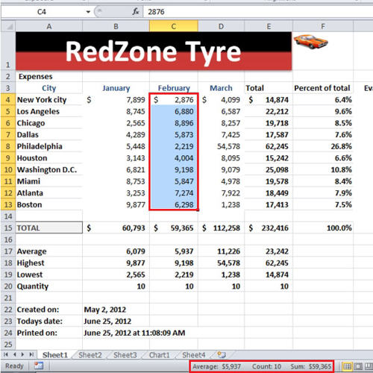The width and height of the screenshot is (373, 373).
Task: Select February value 8,896 for Chicago
Action: click(x=174, y=123)
